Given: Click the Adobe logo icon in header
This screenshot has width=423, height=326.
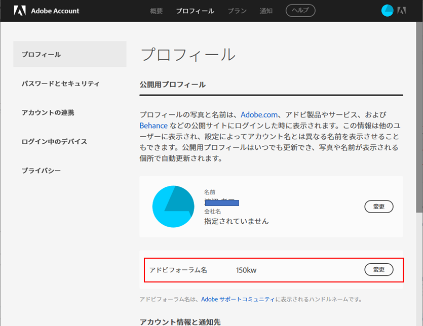Looking at the screenshot, I should pos(20,11).
